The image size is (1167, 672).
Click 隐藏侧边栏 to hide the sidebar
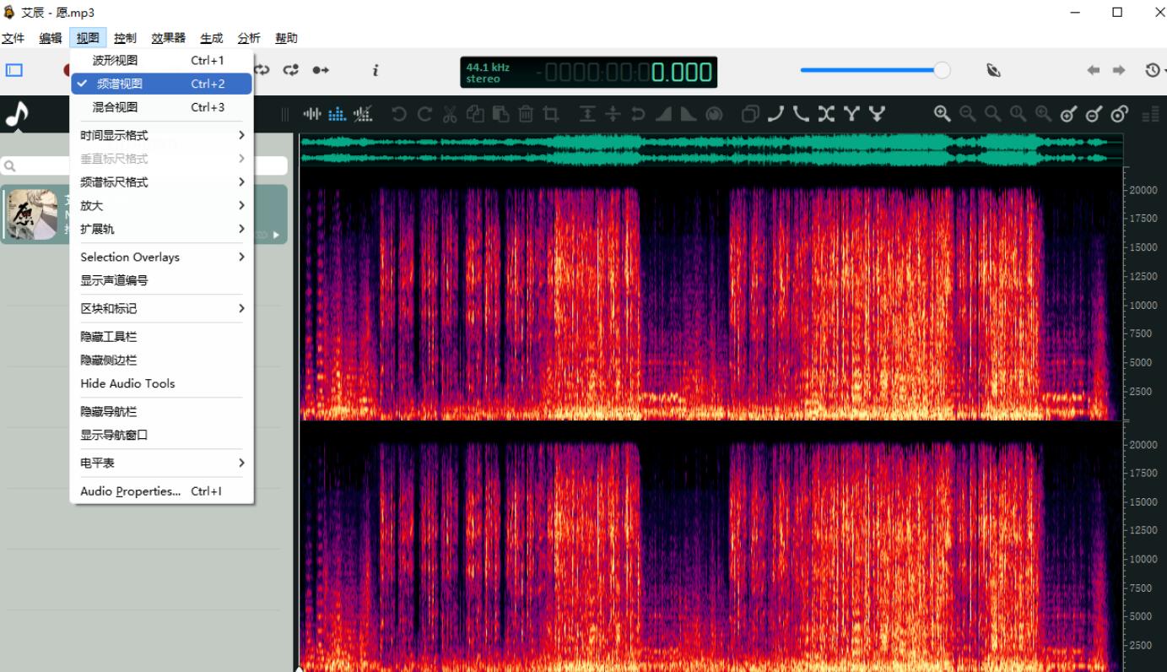[x=109, y=360]
